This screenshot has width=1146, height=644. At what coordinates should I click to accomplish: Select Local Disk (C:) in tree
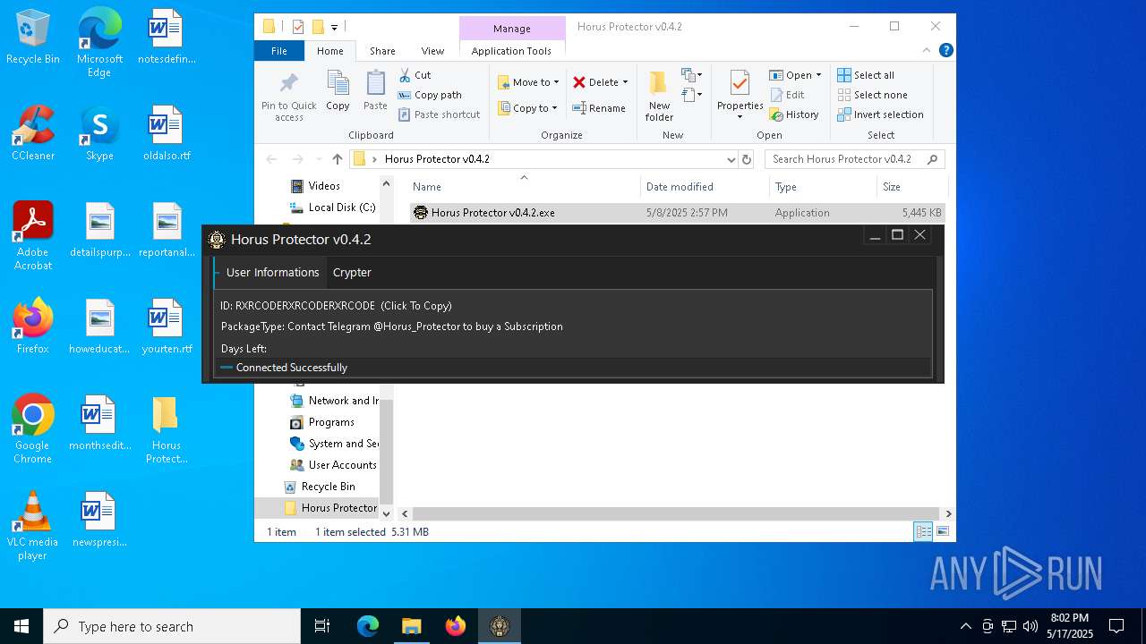tap(332, 208)
